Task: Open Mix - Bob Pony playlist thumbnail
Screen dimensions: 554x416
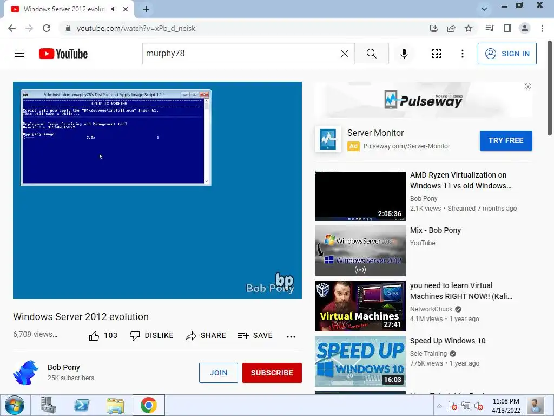Action: click(x=360, y=251)
